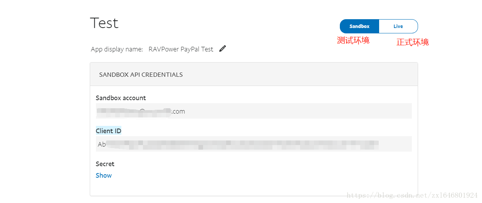Viewport: 482px width, 203px height.
Task: Click the RAVPower PayPal Test name
Action: (181, 49)
